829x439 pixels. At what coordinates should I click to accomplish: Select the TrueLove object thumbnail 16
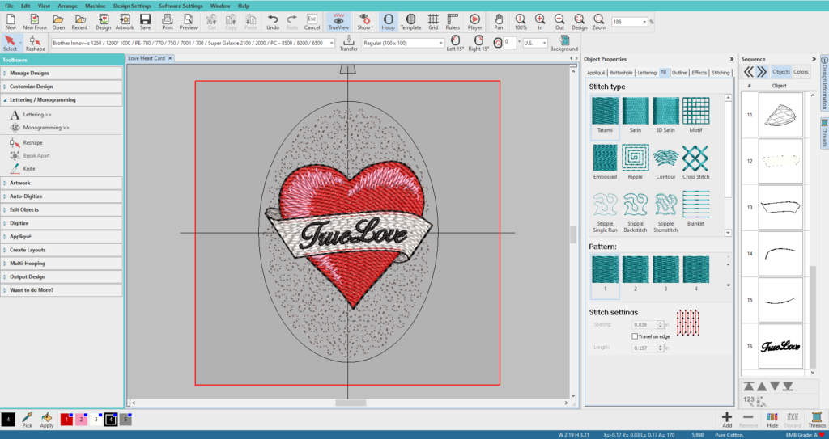(x=779, y=345)
